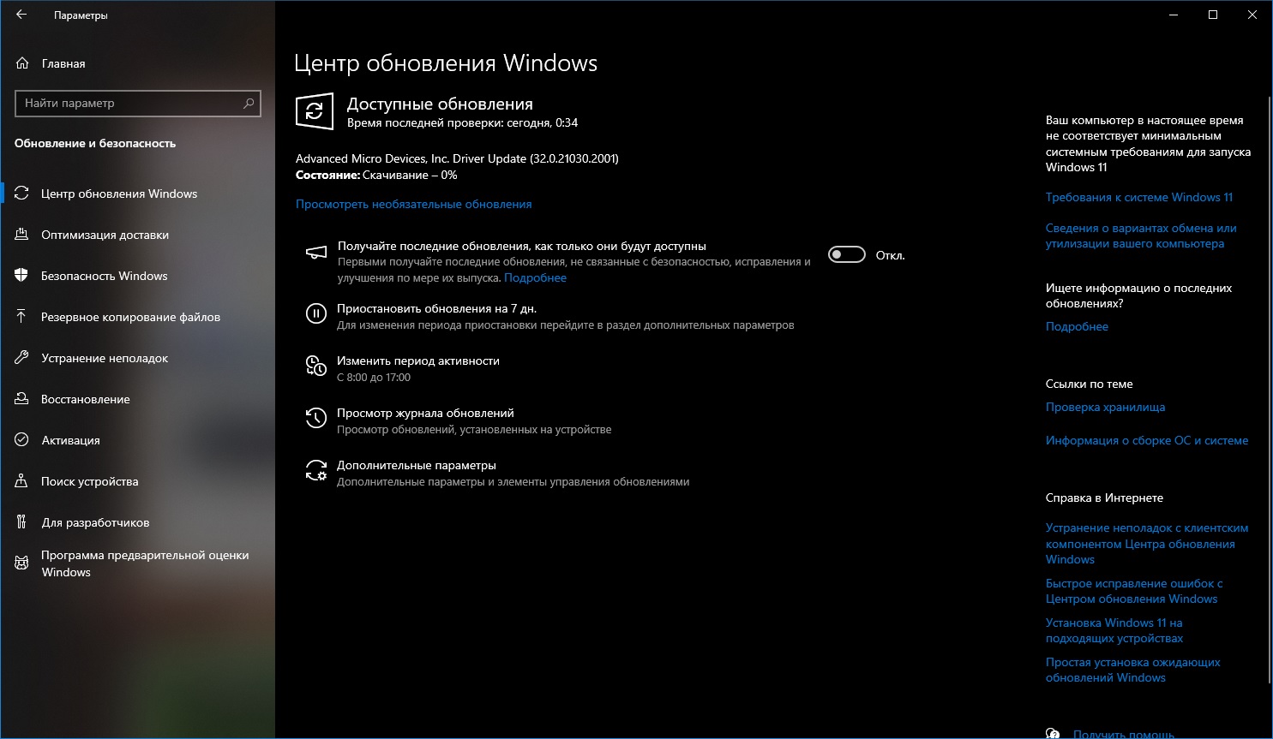Click the sync icon for Центр обновления Windows
This screenshot has height=739, width=1273.
coord(22,194)
